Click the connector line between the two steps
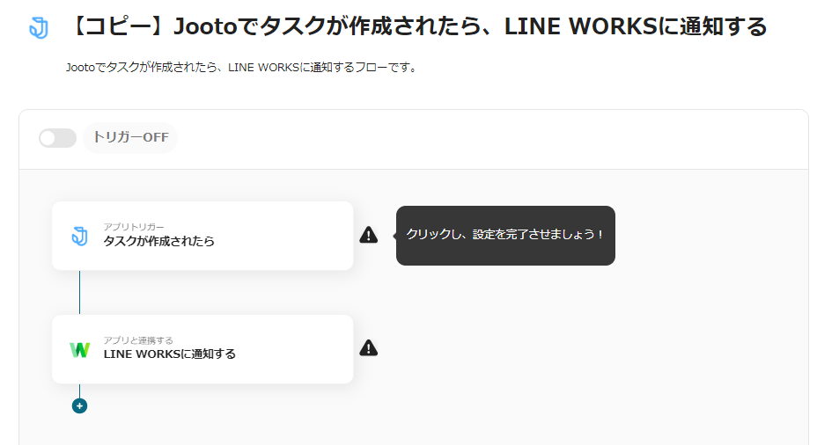839x445 pixels. (x=80, y=292)
